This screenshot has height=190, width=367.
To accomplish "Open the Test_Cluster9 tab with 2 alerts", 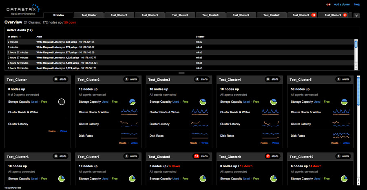I will click(333, 15).
